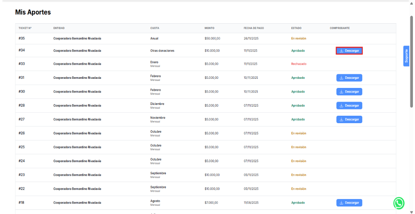The height and width of the screenshot is (214, 415).
Task: Click the Otras donaciones cuota cell
Action: coord(162,51)
